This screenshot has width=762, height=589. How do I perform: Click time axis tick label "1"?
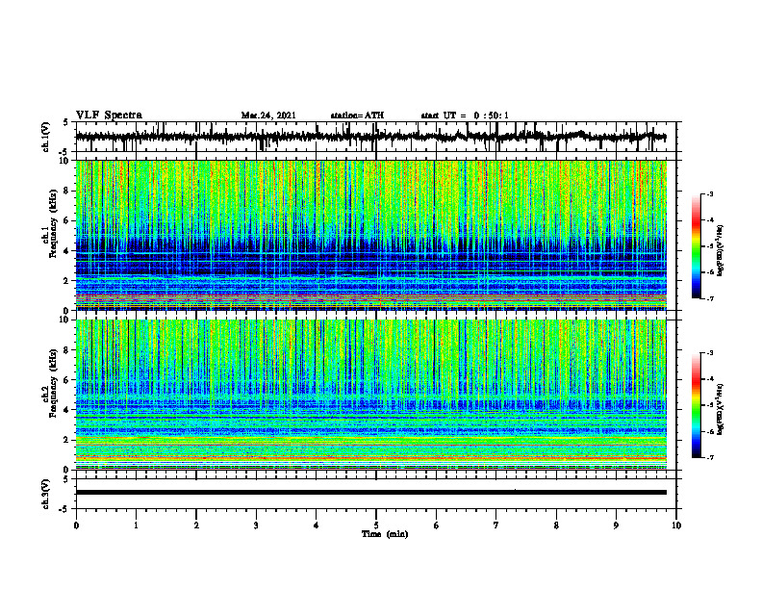(x=136, y=525)
